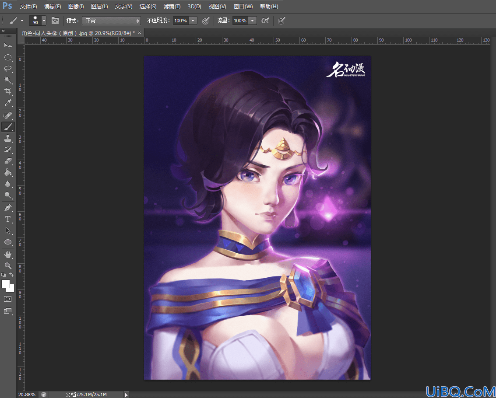The width and height of the screenshot is (496, 398).
Task: Close the 角色-同人头像 document tab
Action: [x=140, y=32]
